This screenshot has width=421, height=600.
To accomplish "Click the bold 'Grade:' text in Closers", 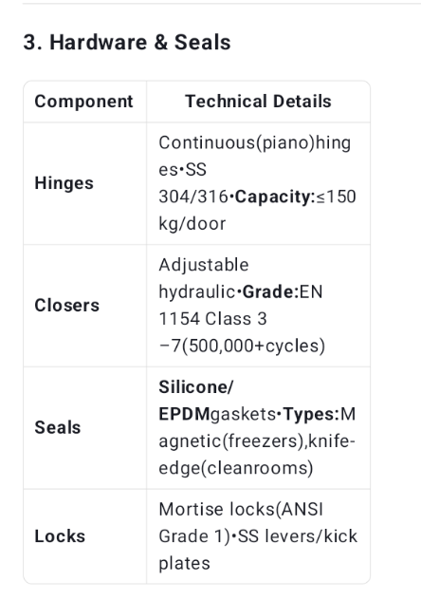I will [271, 292].
